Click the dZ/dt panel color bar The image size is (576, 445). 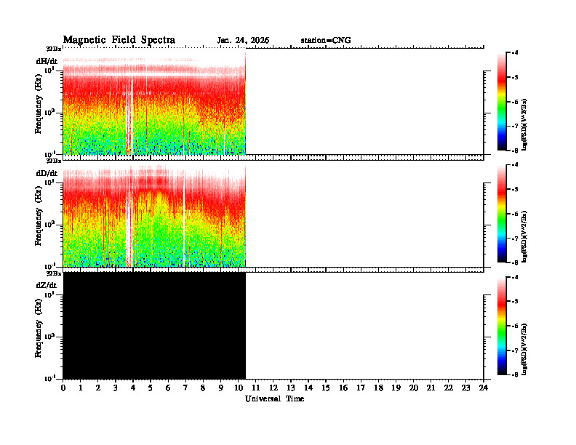tap(502, 326)
